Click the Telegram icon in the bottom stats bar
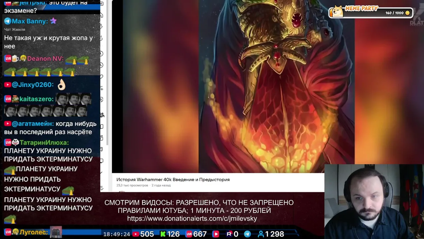The width and height of the screenshot is (424, 239). [247, 234]
